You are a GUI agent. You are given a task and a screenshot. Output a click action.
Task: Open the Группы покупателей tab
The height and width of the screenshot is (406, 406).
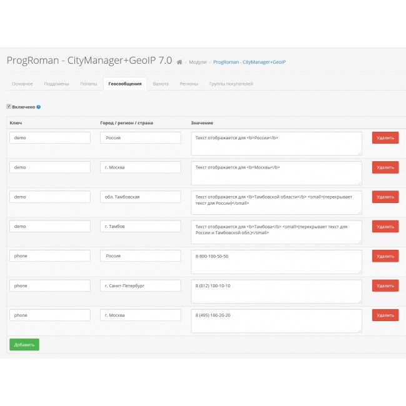[x=231, y=84]
